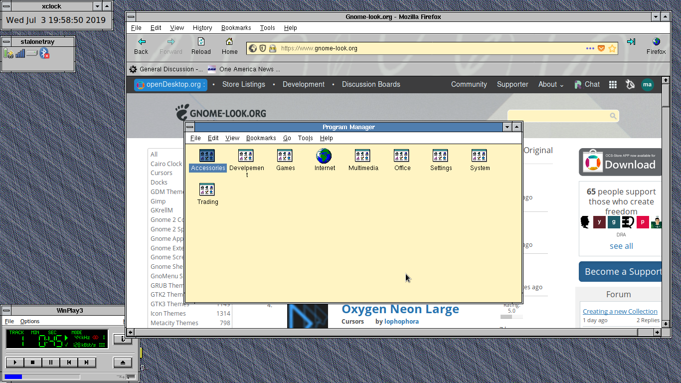This screenshot has height=383, width=681.
Task: Open the 'ma' user avatar menu
Action: click(x=648, y=85)
